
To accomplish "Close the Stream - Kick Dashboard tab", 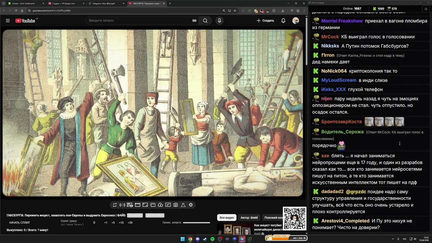I will [43, 3].
